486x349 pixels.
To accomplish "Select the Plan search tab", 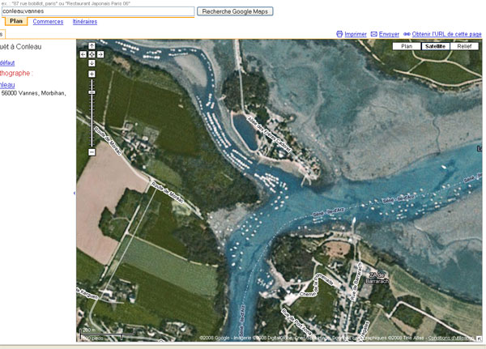I will click(16, 22).
